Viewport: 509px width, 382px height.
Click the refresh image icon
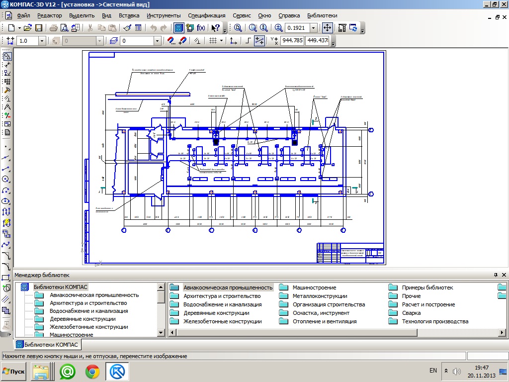pyautogui.click(x=353, y=28)
